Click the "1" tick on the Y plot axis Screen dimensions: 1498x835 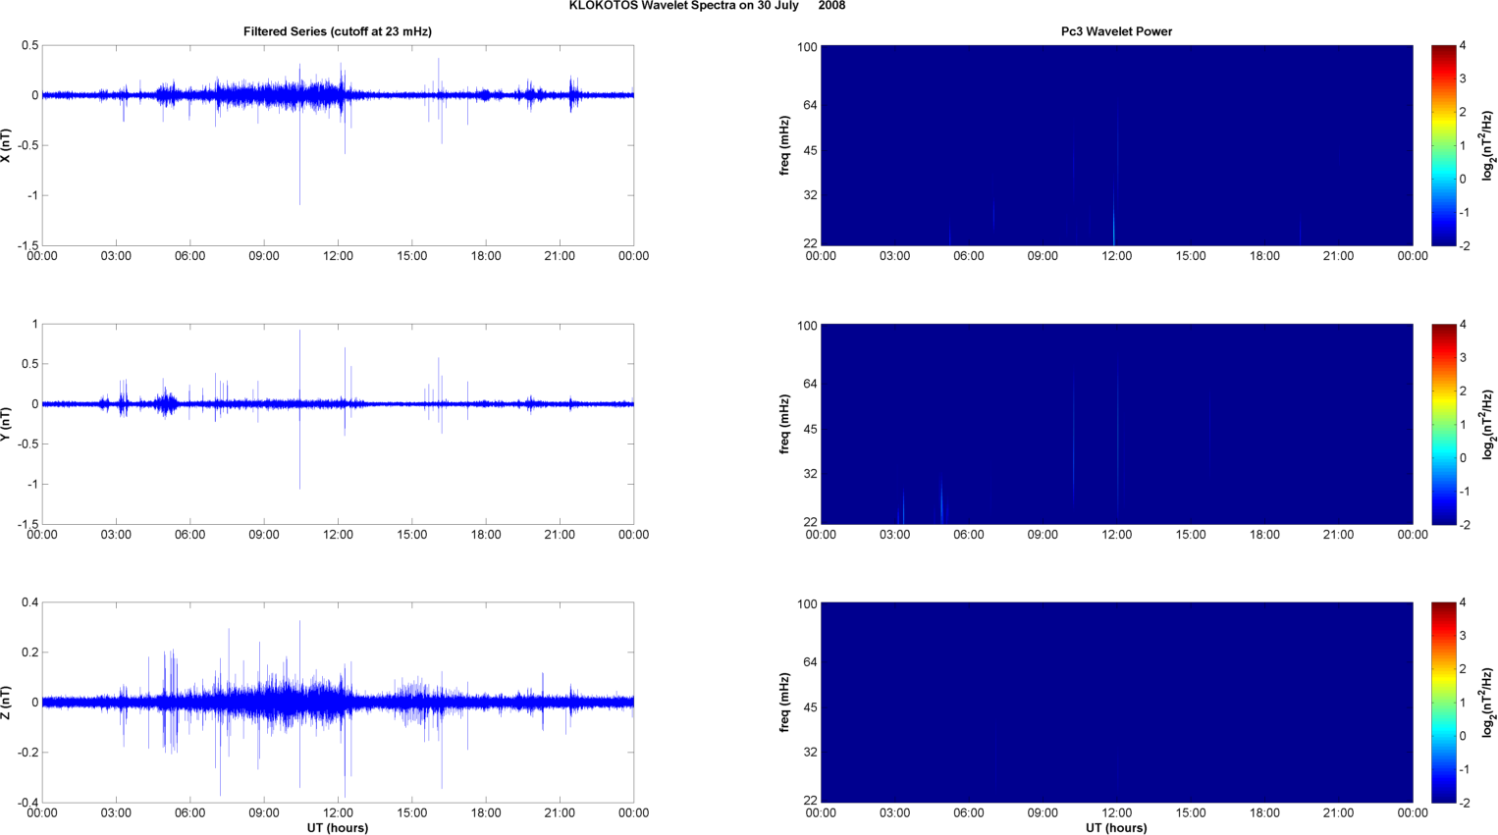(x=35, y=324)
